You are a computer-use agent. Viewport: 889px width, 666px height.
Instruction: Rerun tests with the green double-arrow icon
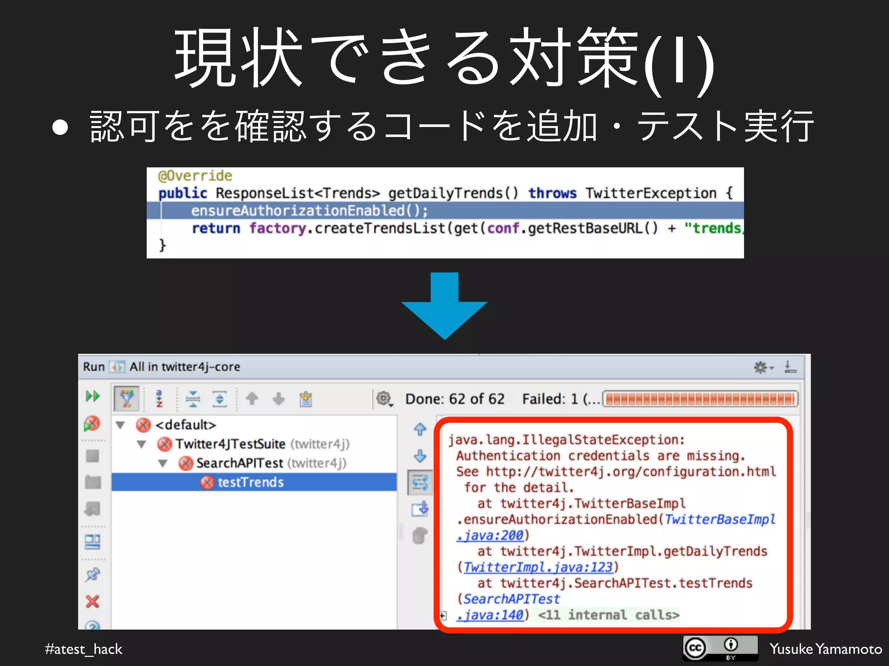pyautogui.click(x=92, y=396)
